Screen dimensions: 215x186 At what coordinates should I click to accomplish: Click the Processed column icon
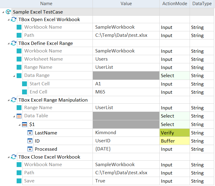30,149
